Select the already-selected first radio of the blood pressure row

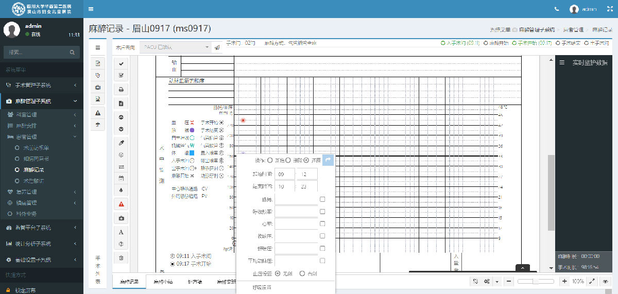(x=278, y=273)
